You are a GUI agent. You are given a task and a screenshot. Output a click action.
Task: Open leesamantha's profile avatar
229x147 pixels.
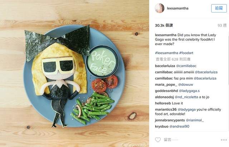point(160,8)
